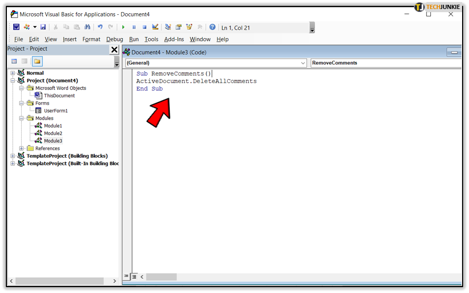The width and height of the screenshot is (469, 293).
Task: Open the View menu
Action: click(51, 39)
